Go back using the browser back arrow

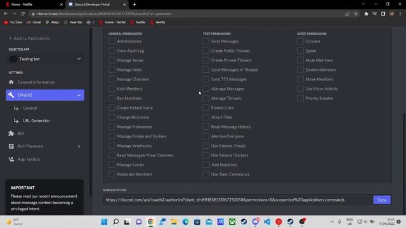coord(6,14)
